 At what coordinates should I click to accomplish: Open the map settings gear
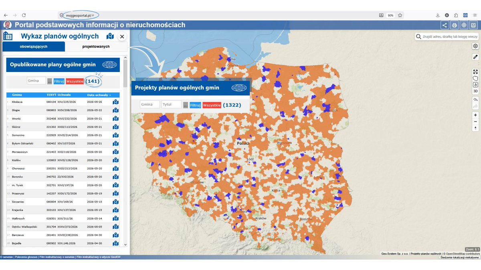coord(475,46)
